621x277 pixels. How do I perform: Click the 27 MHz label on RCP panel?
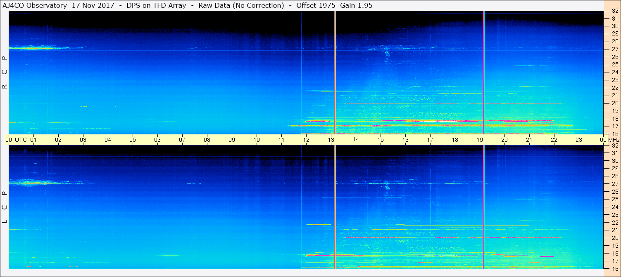[614, 49]
